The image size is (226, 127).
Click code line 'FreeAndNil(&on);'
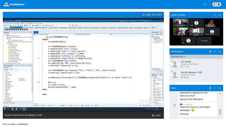pos(57,42)
